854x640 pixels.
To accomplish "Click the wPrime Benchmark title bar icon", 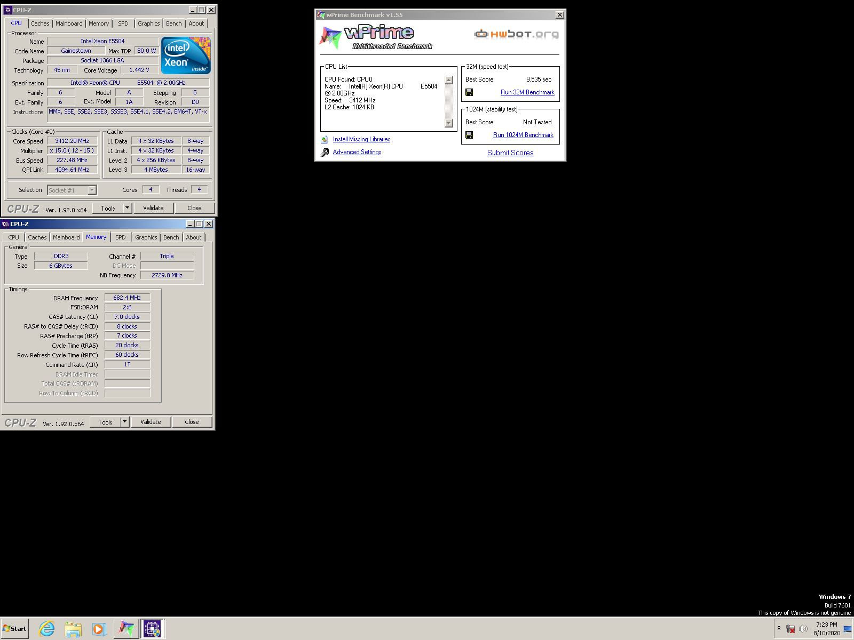I will (321, 15).
